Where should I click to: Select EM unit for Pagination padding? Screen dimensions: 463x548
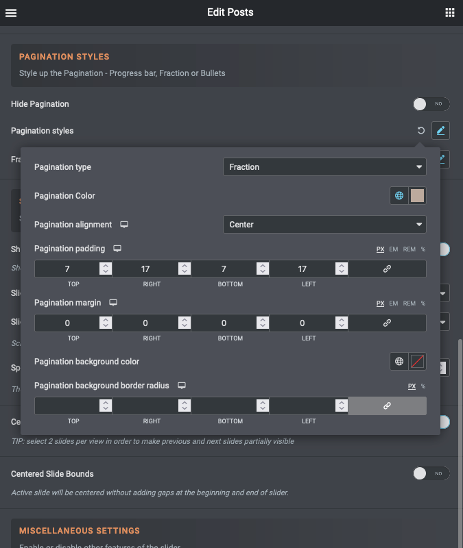pos(394,249)
